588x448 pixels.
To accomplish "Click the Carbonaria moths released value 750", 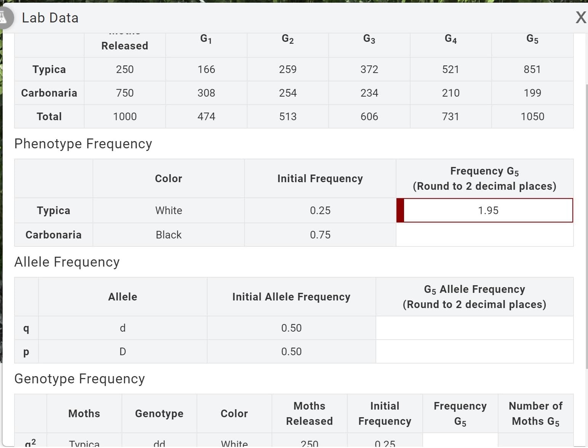I will pyautogui.click(x=125, y=93).
